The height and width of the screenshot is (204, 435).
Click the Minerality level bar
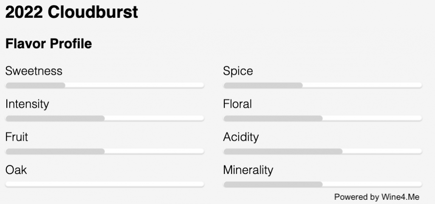pyautogui.click(x=322, y=184)
